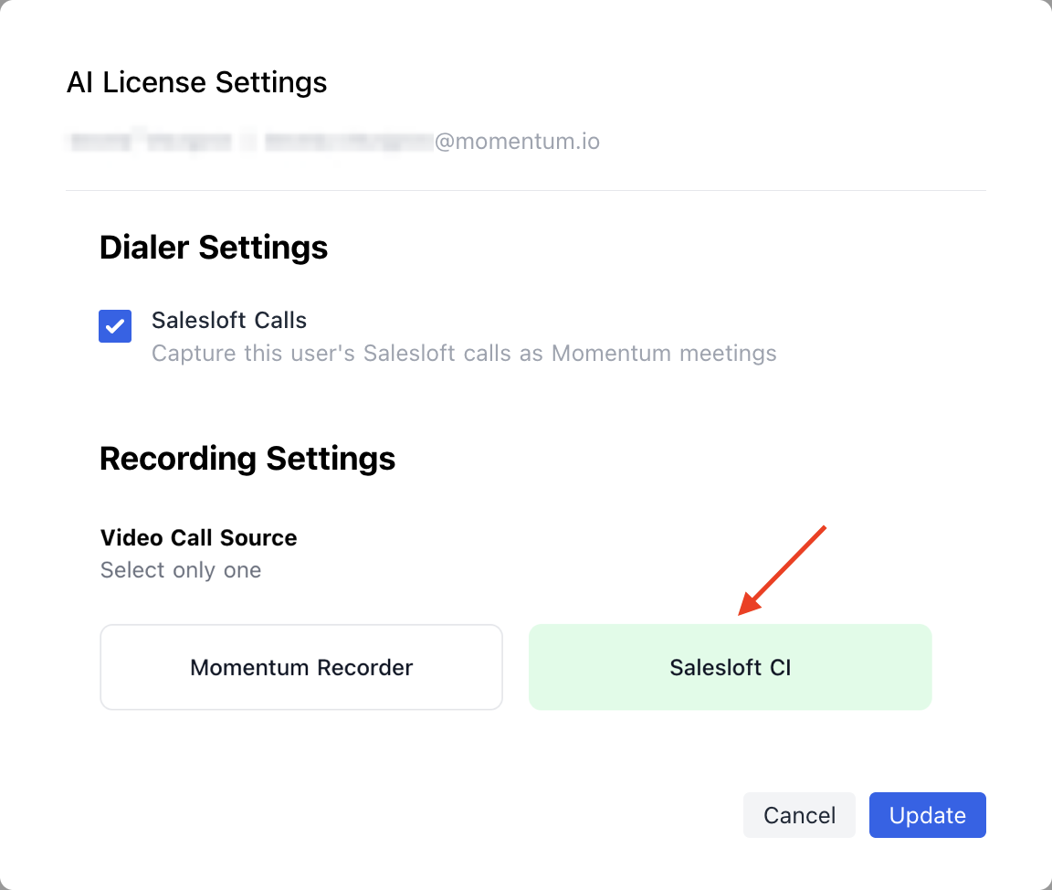This screenshot has height=890, width=1052.
Task: Click the Salesloft Calls label text
Action: (228, 320)
